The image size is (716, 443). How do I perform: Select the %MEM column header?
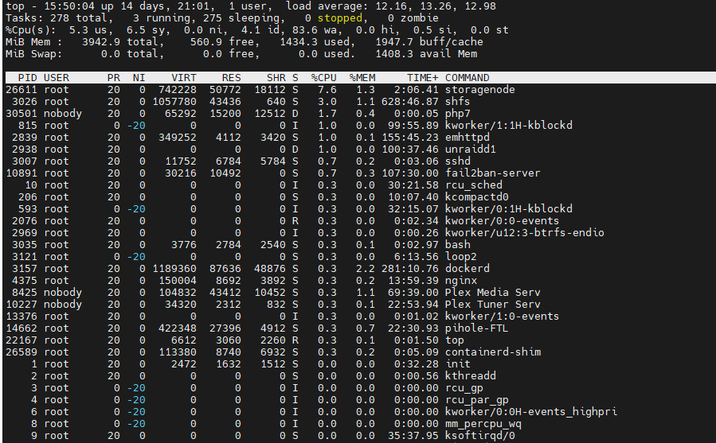pos(362,78)
